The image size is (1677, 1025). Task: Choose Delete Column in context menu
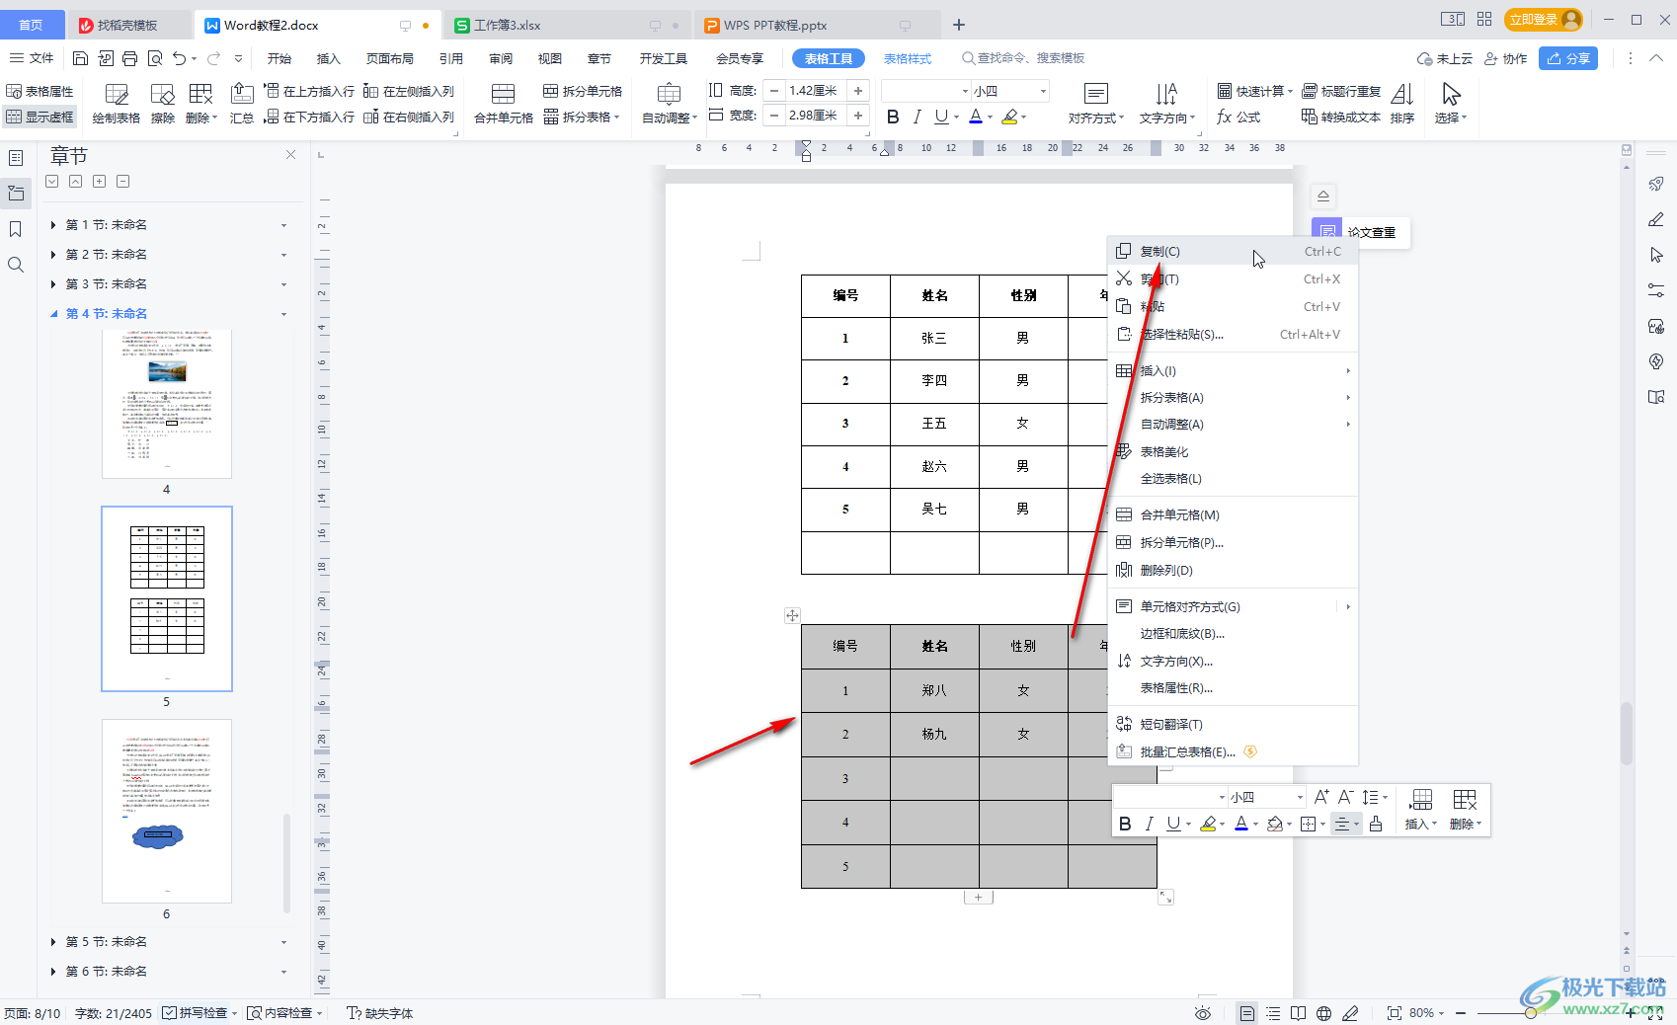[x=1233, y=571]
